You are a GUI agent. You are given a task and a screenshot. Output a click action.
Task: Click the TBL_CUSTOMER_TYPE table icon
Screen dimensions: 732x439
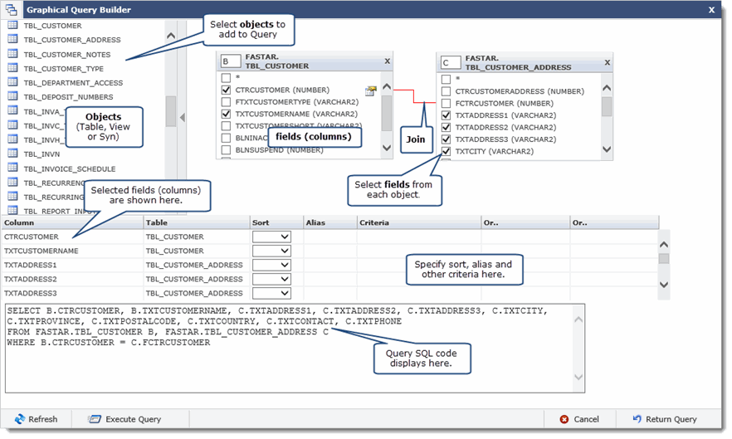point(13,68)
